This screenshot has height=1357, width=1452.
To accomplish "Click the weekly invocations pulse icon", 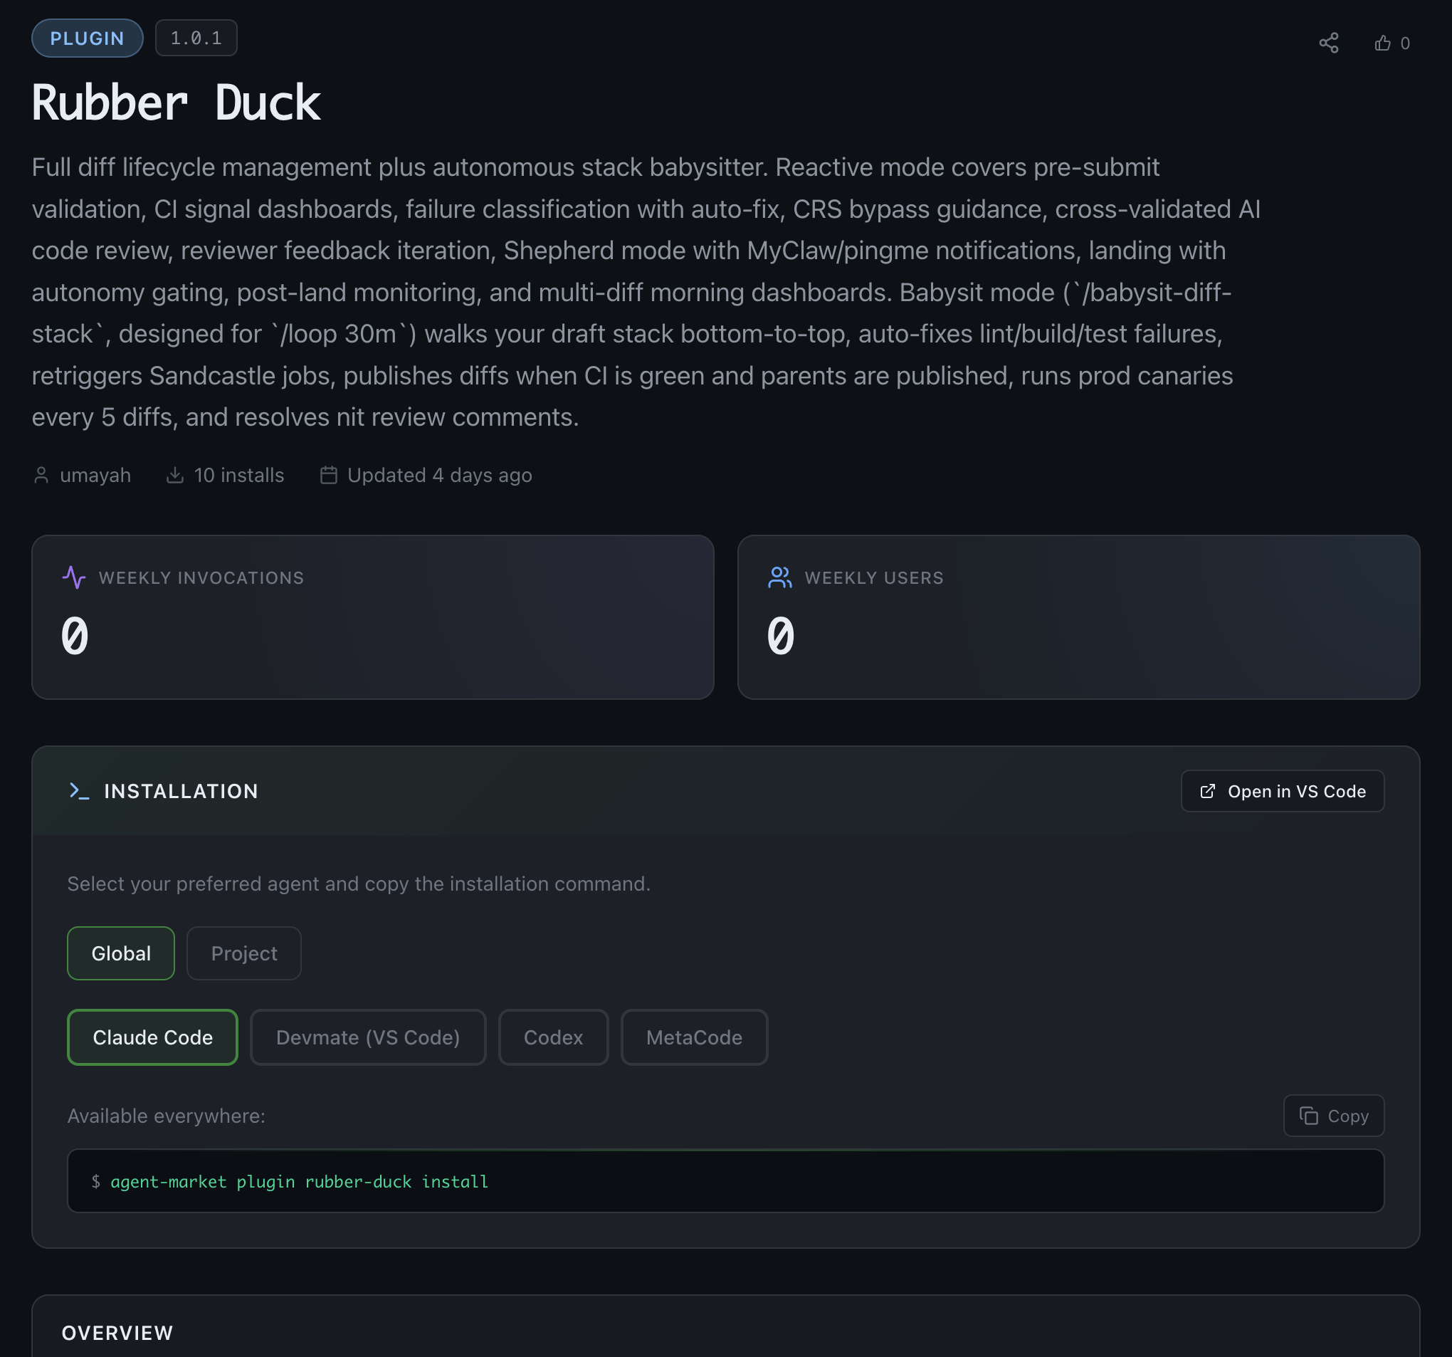I will 74,577.
